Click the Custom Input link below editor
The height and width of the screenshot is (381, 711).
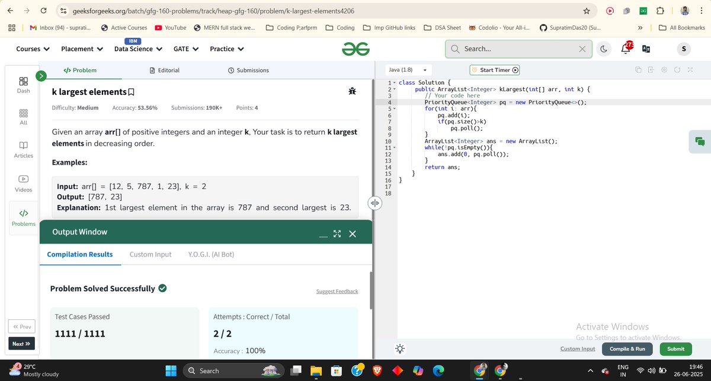(578, 349)
